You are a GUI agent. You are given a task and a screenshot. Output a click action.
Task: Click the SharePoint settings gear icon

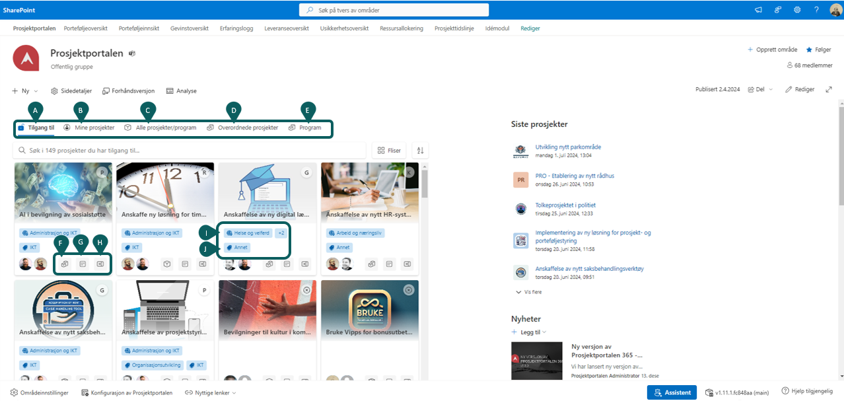point(797,10)
